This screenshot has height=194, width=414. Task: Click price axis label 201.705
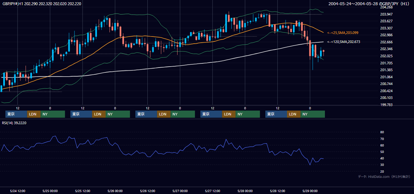(x=386, y=63)
